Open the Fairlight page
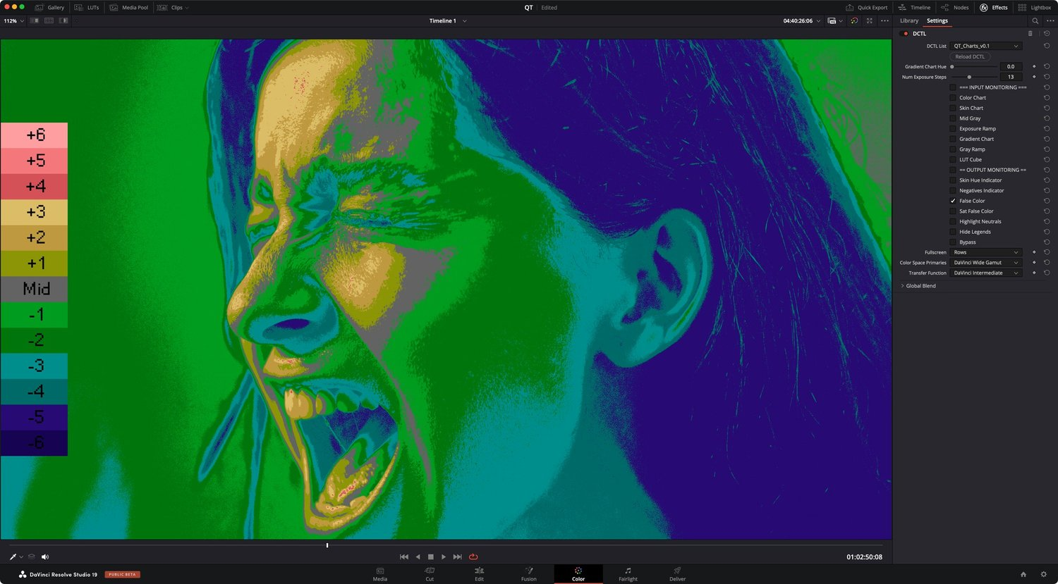 [628, 574]
